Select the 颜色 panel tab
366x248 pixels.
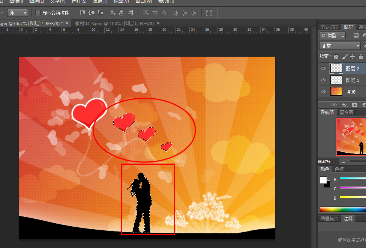[325, 169]
